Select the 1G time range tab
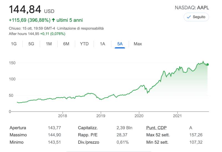 click(14, 44)
